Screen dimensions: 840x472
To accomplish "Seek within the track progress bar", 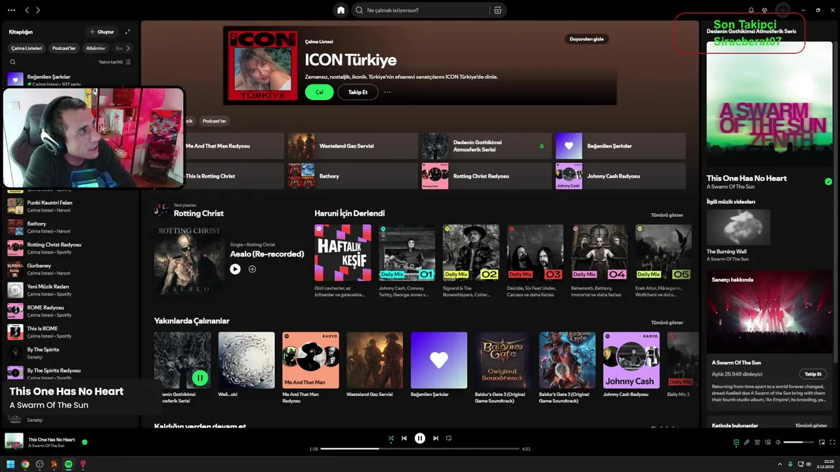I will (x=420, y=449).
